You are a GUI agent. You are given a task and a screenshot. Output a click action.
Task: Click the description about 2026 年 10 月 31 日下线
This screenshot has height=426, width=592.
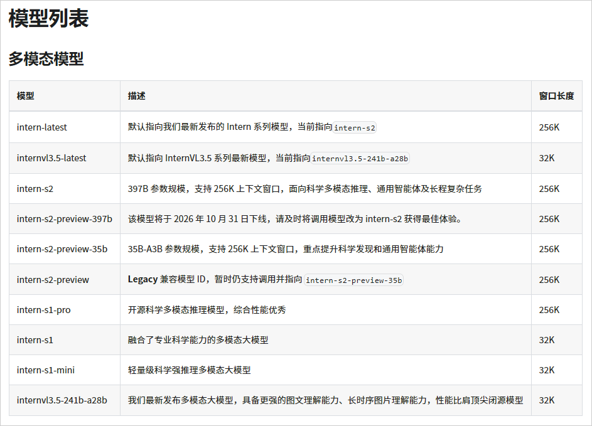tap(294, 219)
